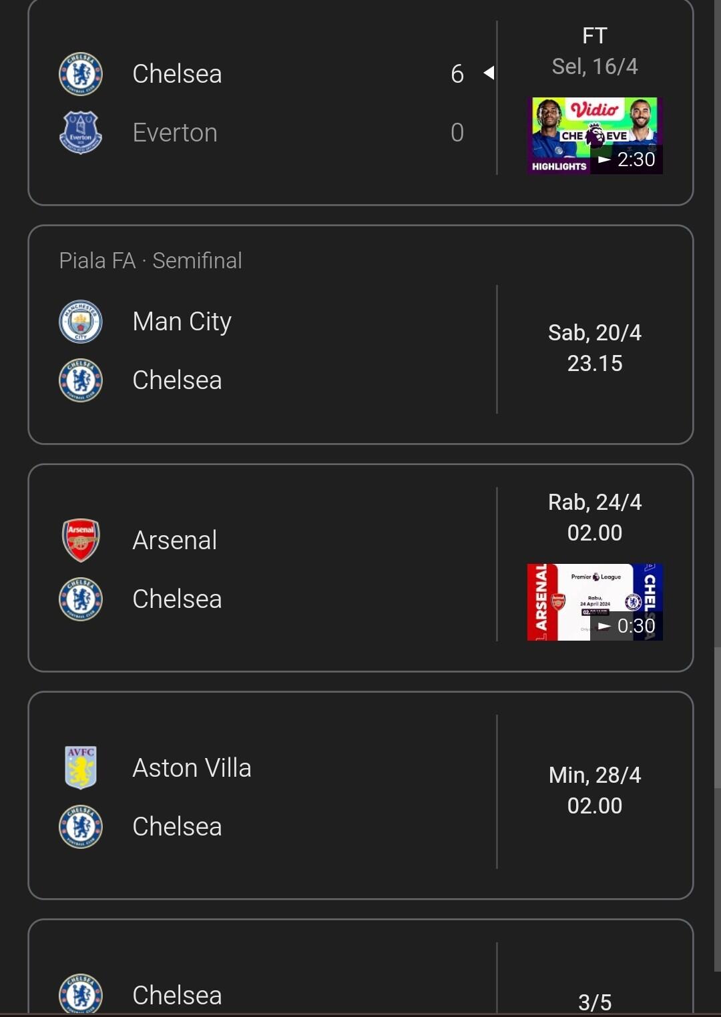The width and height of the screenshot is (721, 1017).
Task: Play the Chelsea vs Everton highlights video
Action: pos(595,136)
